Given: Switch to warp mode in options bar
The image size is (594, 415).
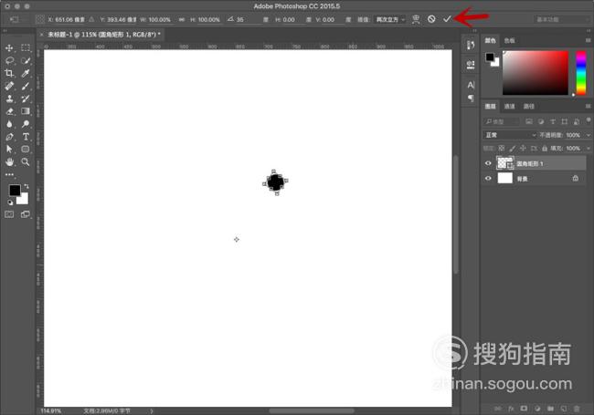Looking at the screenshot, I should (x=416, y=19).
